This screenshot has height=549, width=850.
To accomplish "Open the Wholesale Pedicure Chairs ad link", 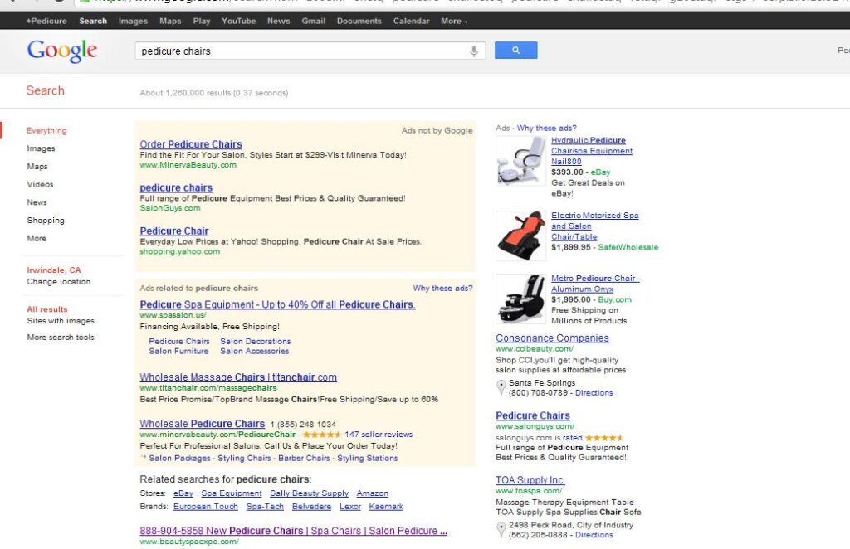I will click(203, 424).
